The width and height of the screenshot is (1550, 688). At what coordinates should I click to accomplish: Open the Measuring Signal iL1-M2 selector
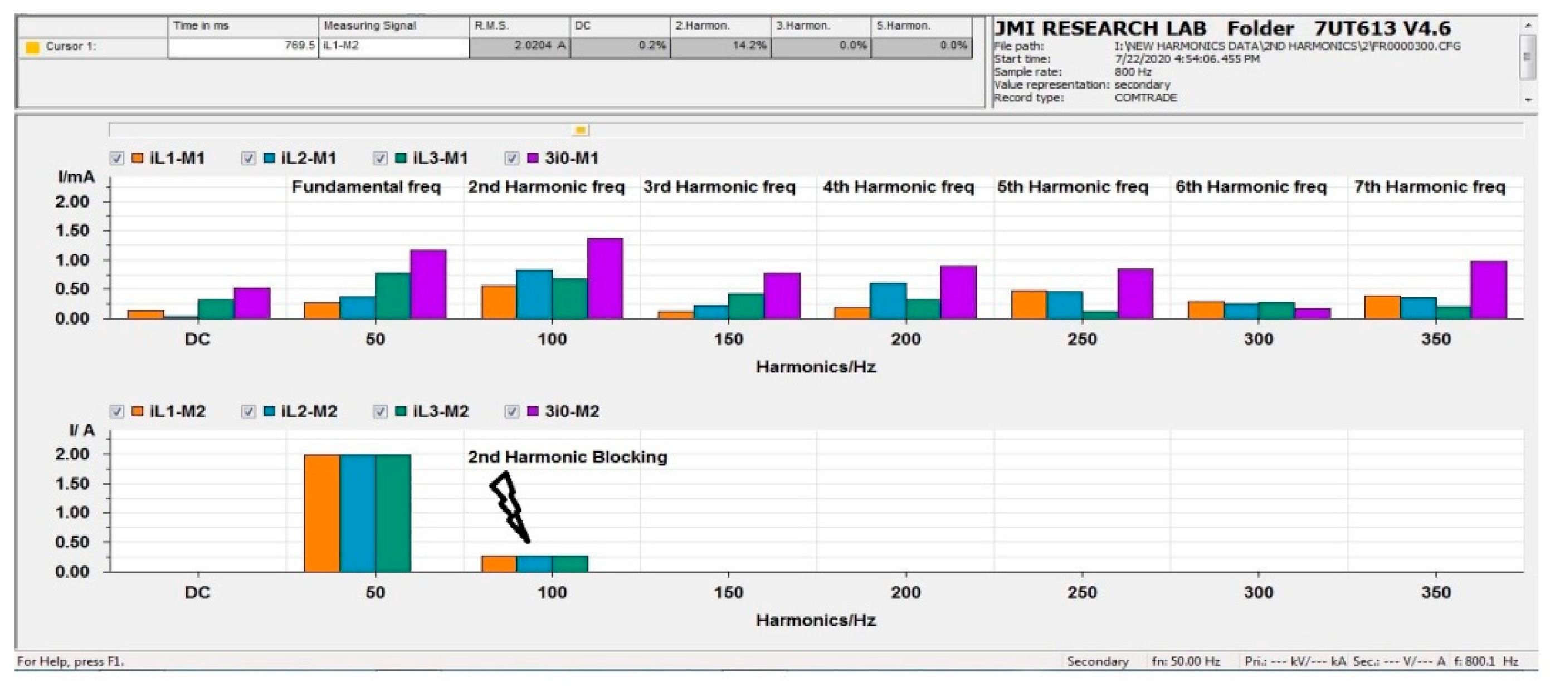point(393,46)
